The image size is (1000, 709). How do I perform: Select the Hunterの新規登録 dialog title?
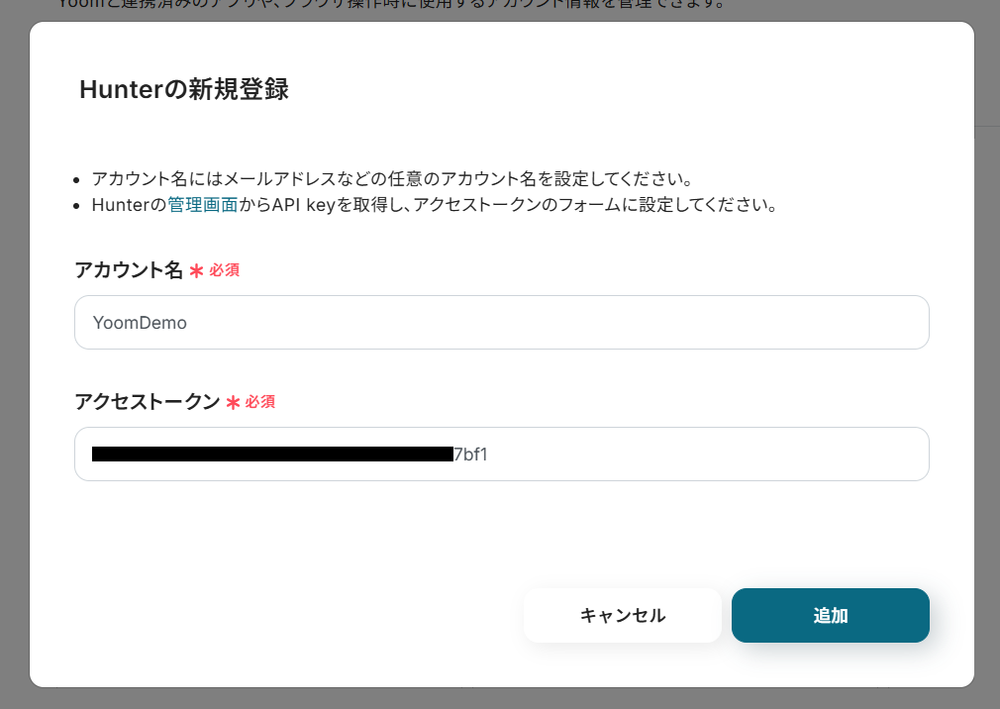tap(184, 89)
